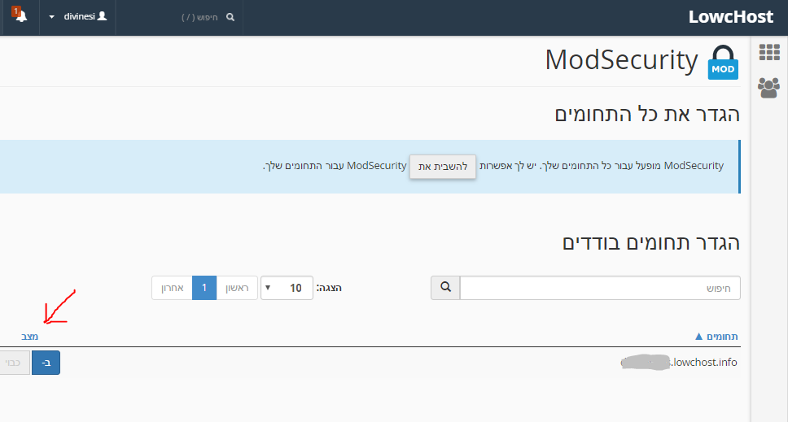Go to LowcHost home logo

click(731, 16)
